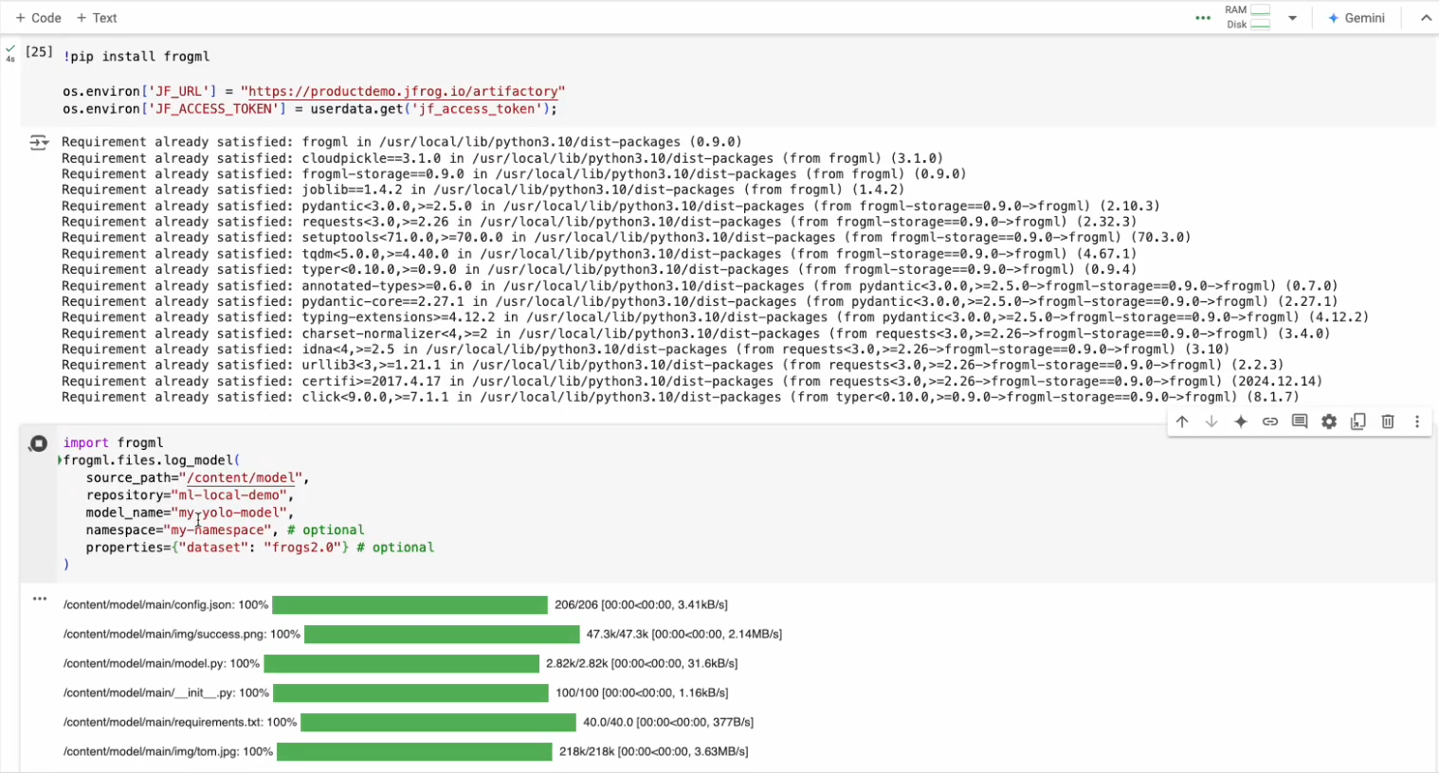The height and width of the screenshot is (773, 1439).
Task: Move the frogml cell up
Action: coord(1182,422)
